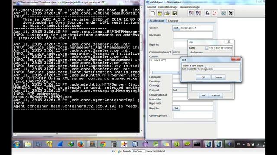
Task: Open the Queued message menu
Action: pos(190,7)
